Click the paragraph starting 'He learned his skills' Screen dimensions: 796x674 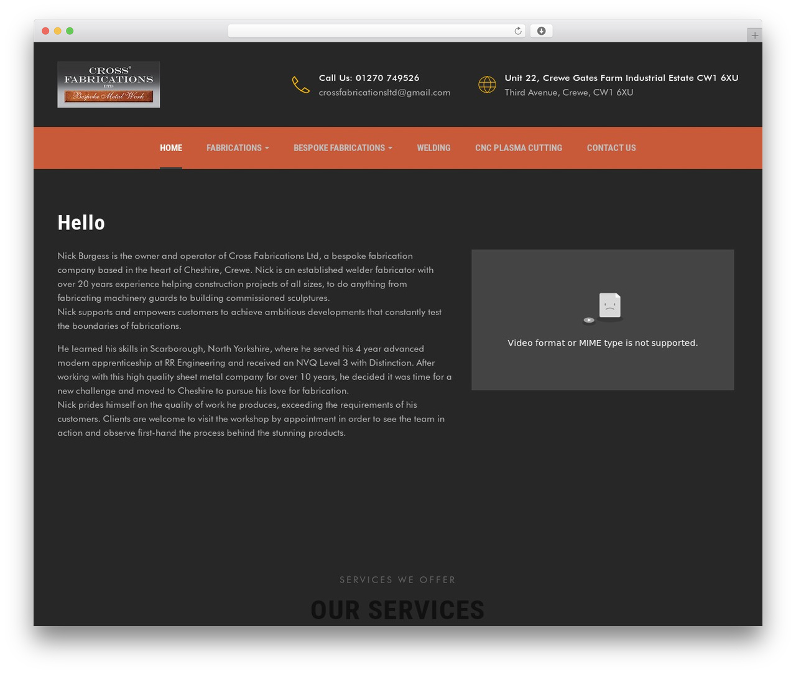click(254, 391)
